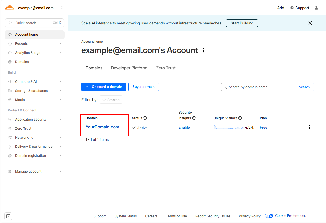Click the Security insights info icon
Viewport: 326px width, 223px height.
coord(194,118)
